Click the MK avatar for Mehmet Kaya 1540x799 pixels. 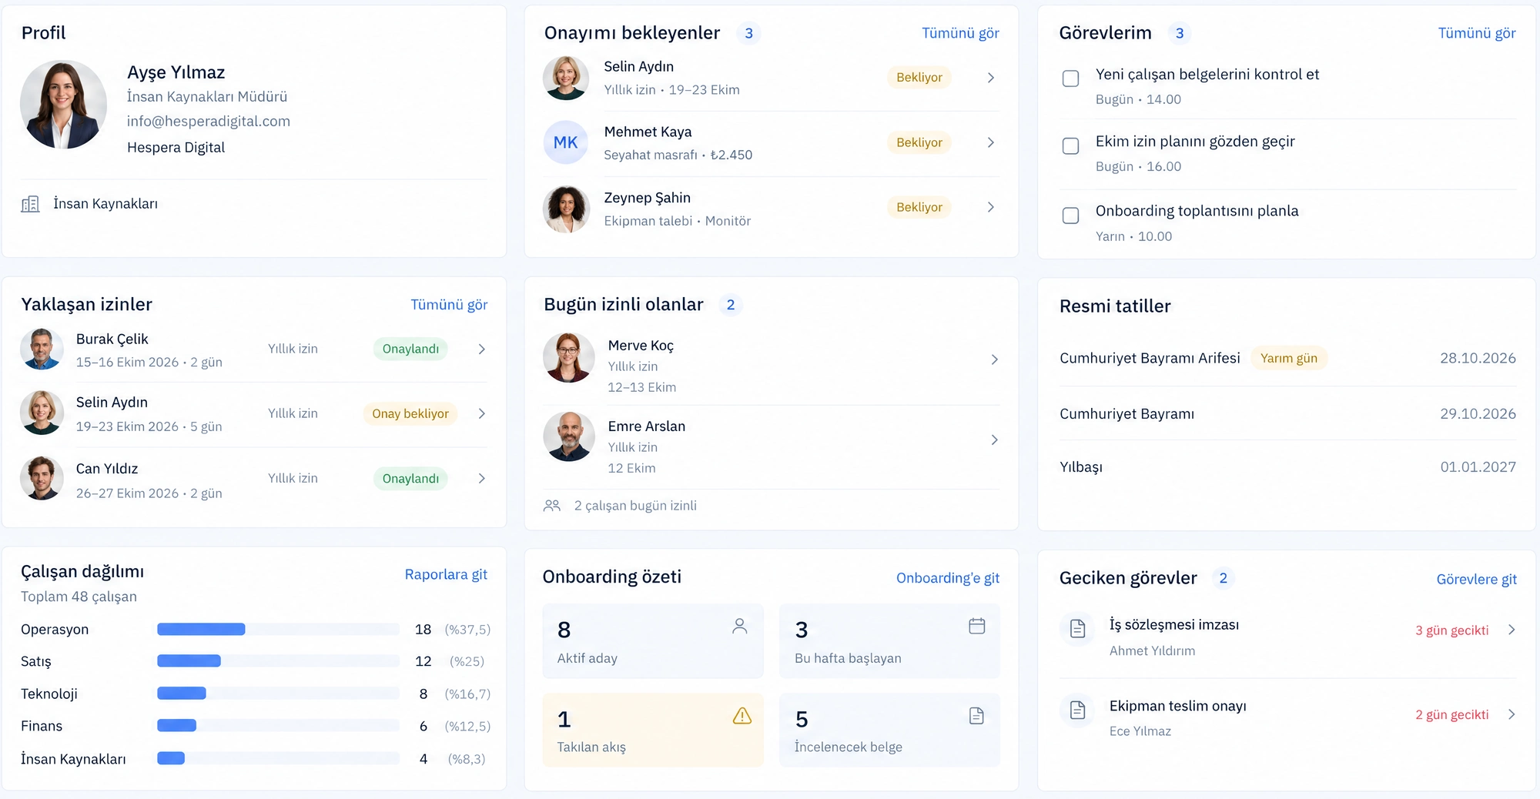coord(566,142)
